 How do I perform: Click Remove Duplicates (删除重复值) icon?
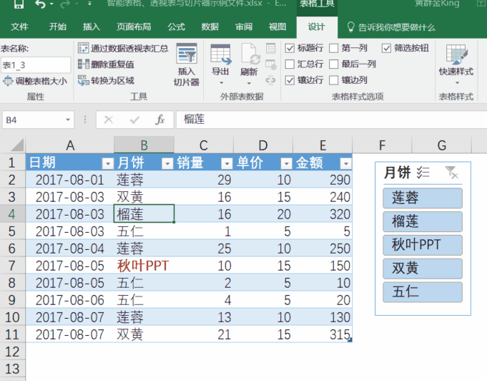pos(83,64)
